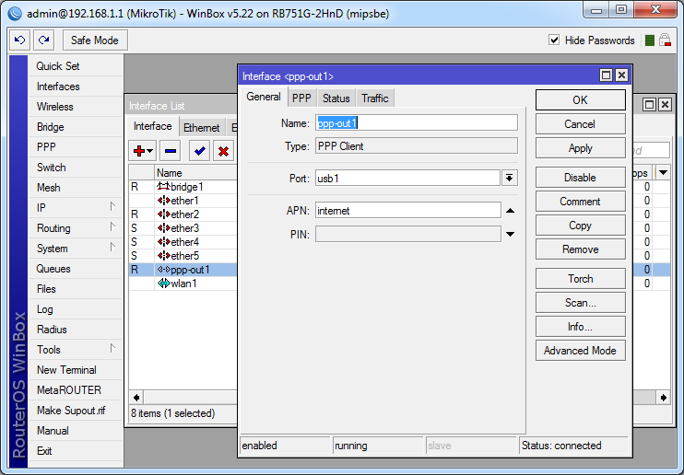The height and width of the screenshot is (475, 684).
Task: Select the Ethernet tab in Interface List
Action: 201,128
